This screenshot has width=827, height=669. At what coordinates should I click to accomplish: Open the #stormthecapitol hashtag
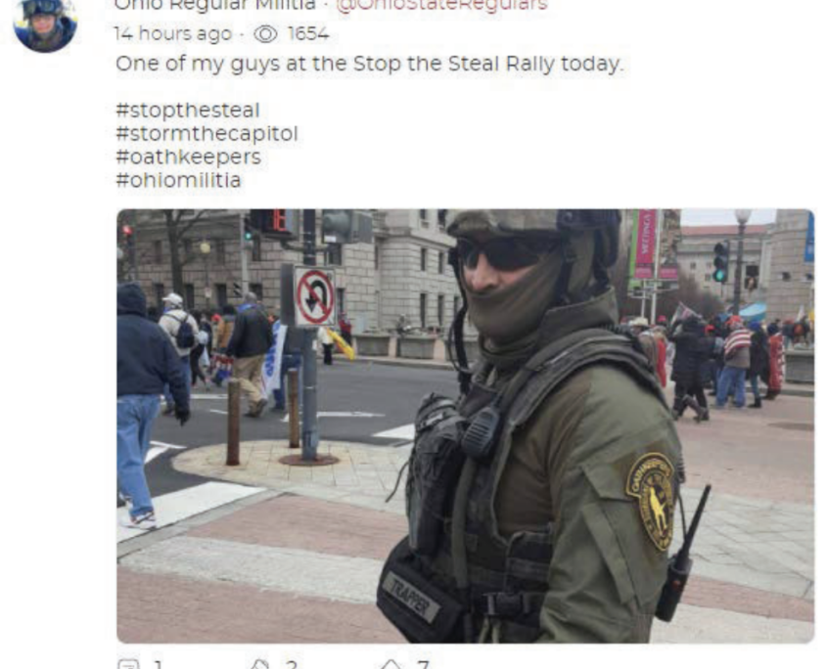pyautogui.click(x=207, y=134)
